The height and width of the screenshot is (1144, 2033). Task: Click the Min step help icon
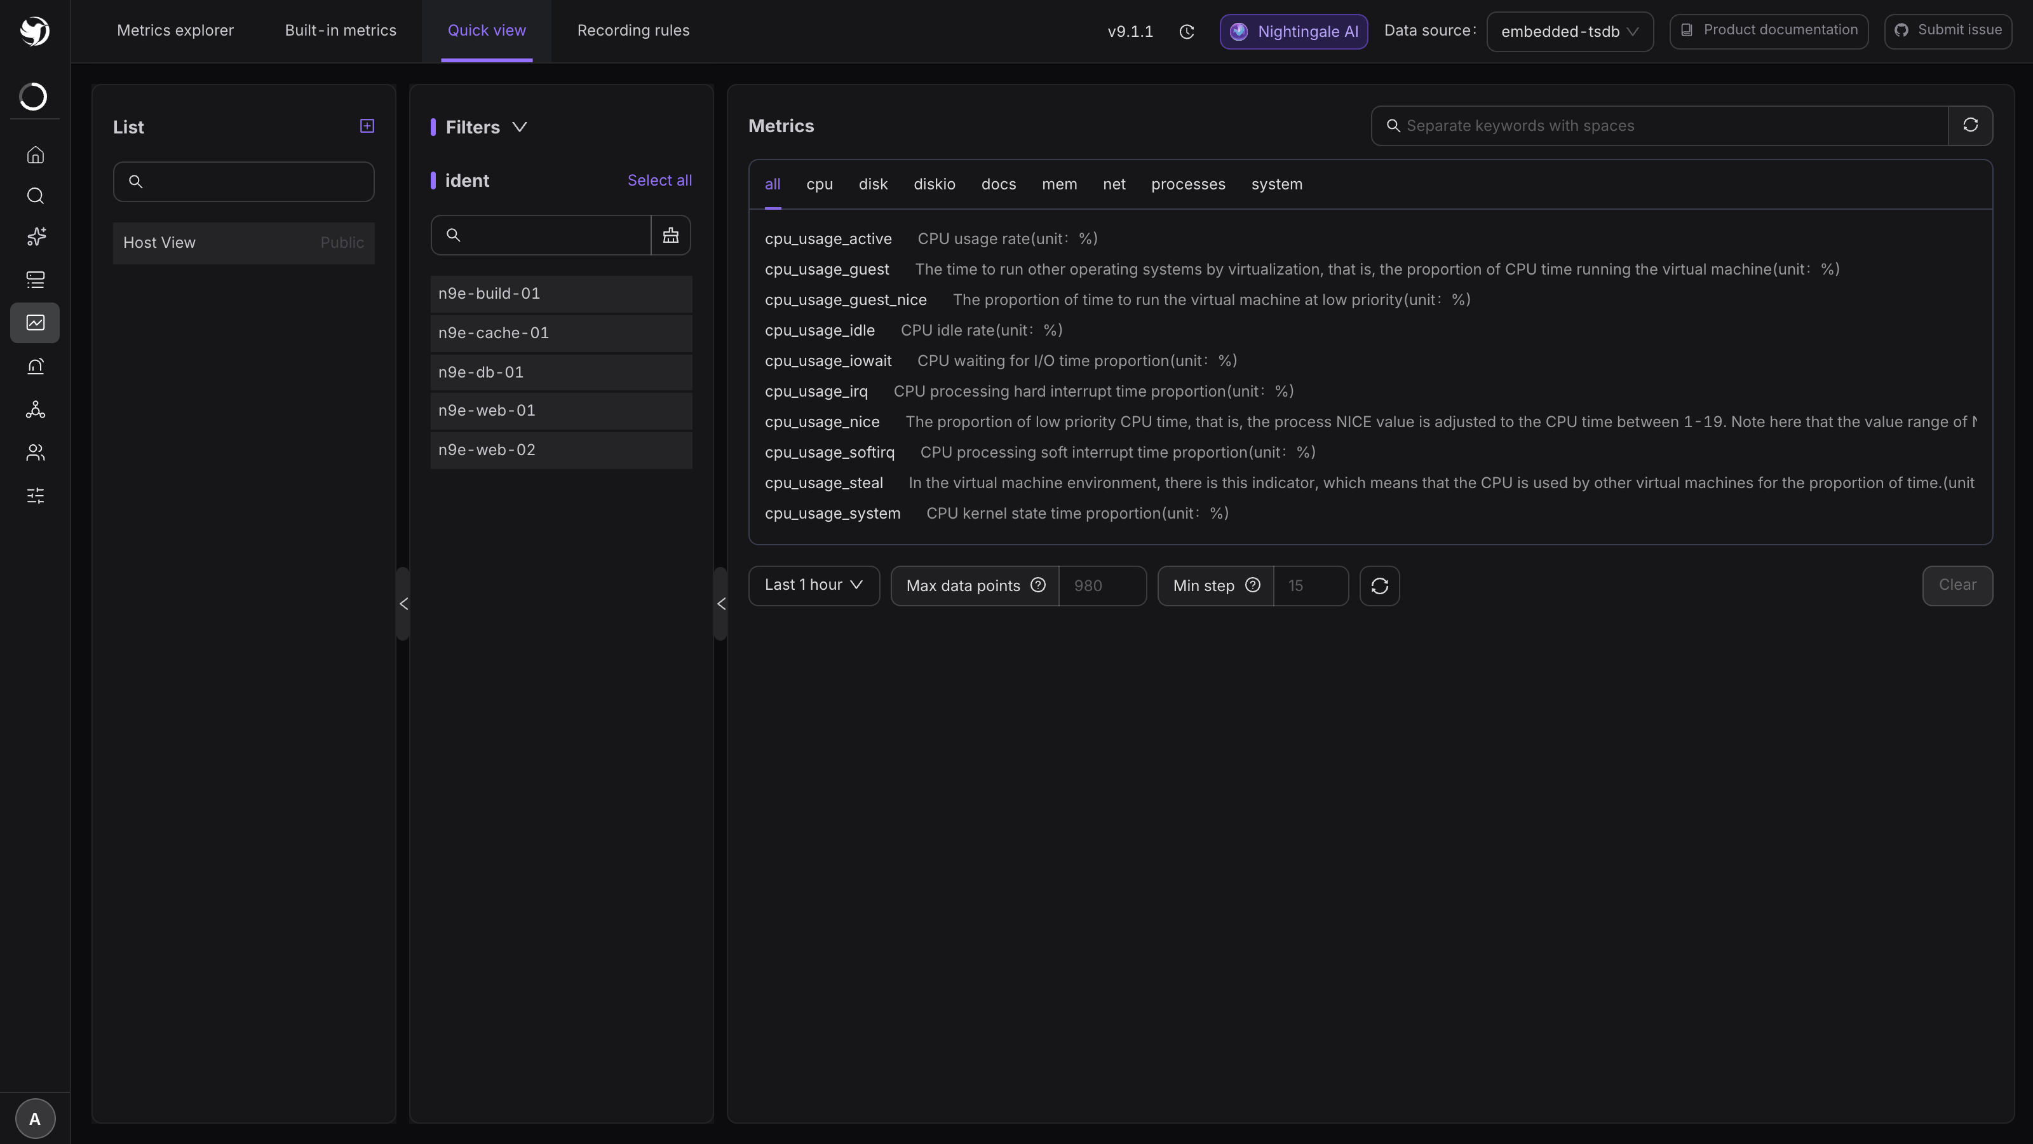pyautogui.click(x=1252, y=585)
